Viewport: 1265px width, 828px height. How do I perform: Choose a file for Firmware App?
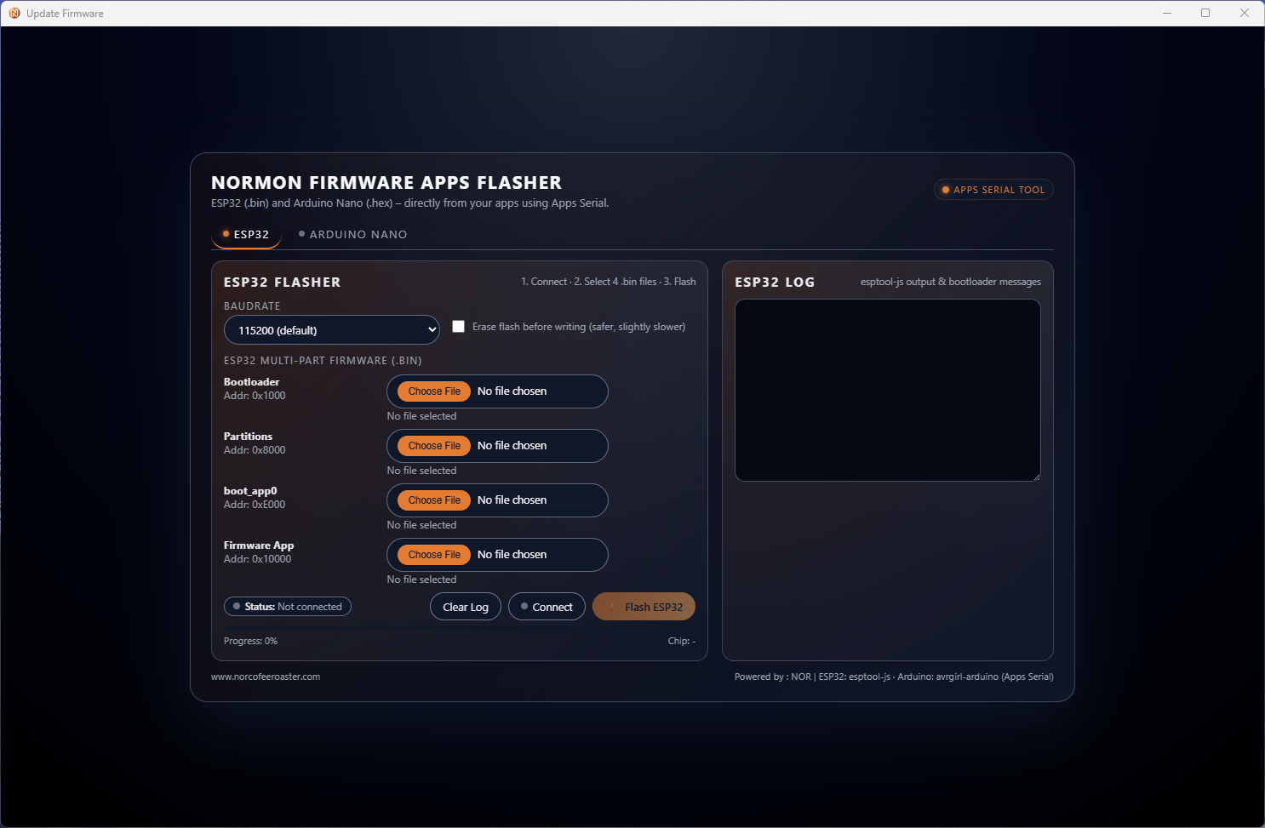click(x=434, y=555)
